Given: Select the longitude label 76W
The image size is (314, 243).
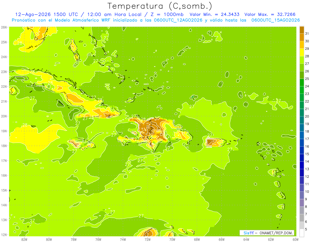Looking at the screenshot, I should click(98, 239).
